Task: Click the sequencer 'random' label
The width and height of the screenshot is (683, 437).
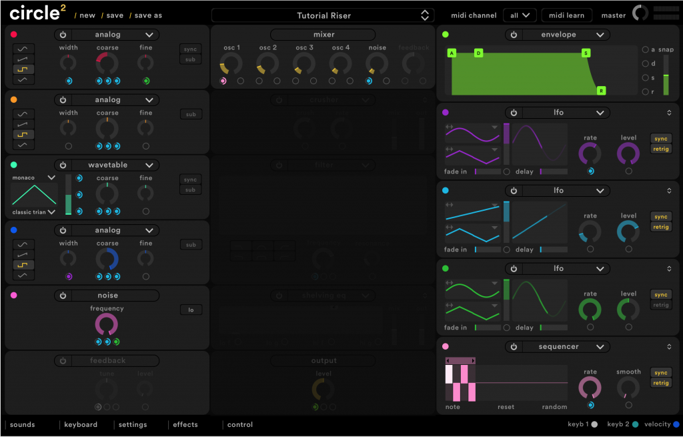Action: 554,406
